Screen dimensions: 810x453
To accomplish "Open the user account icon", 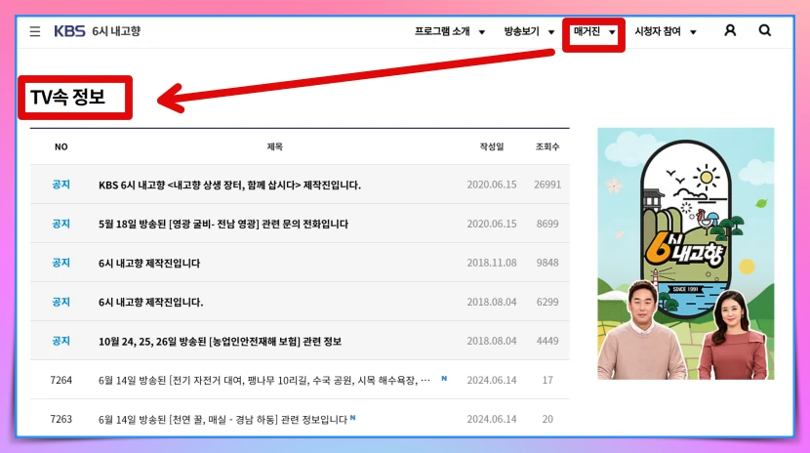I will point(730,30).
